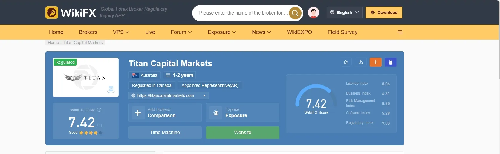Click the alarm icon beside Exposure

216,113
